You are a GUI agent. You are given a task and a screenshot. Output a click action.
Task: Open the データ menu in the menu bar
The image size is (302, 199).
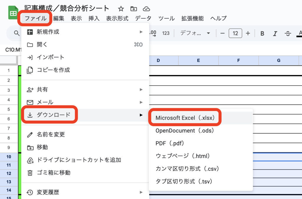pos(143,18)
